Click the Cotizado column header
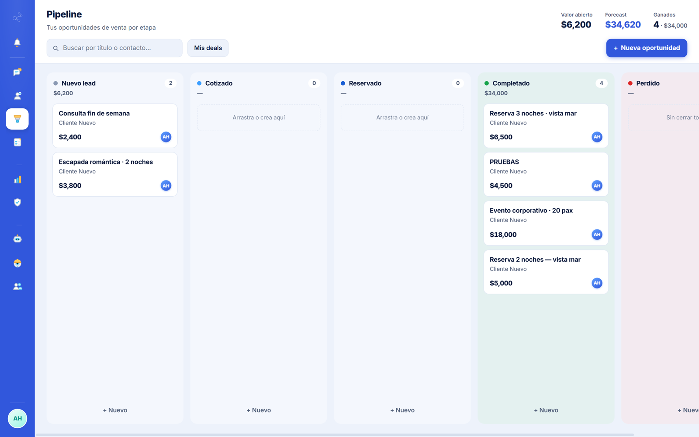 click(x=219, y=83)
